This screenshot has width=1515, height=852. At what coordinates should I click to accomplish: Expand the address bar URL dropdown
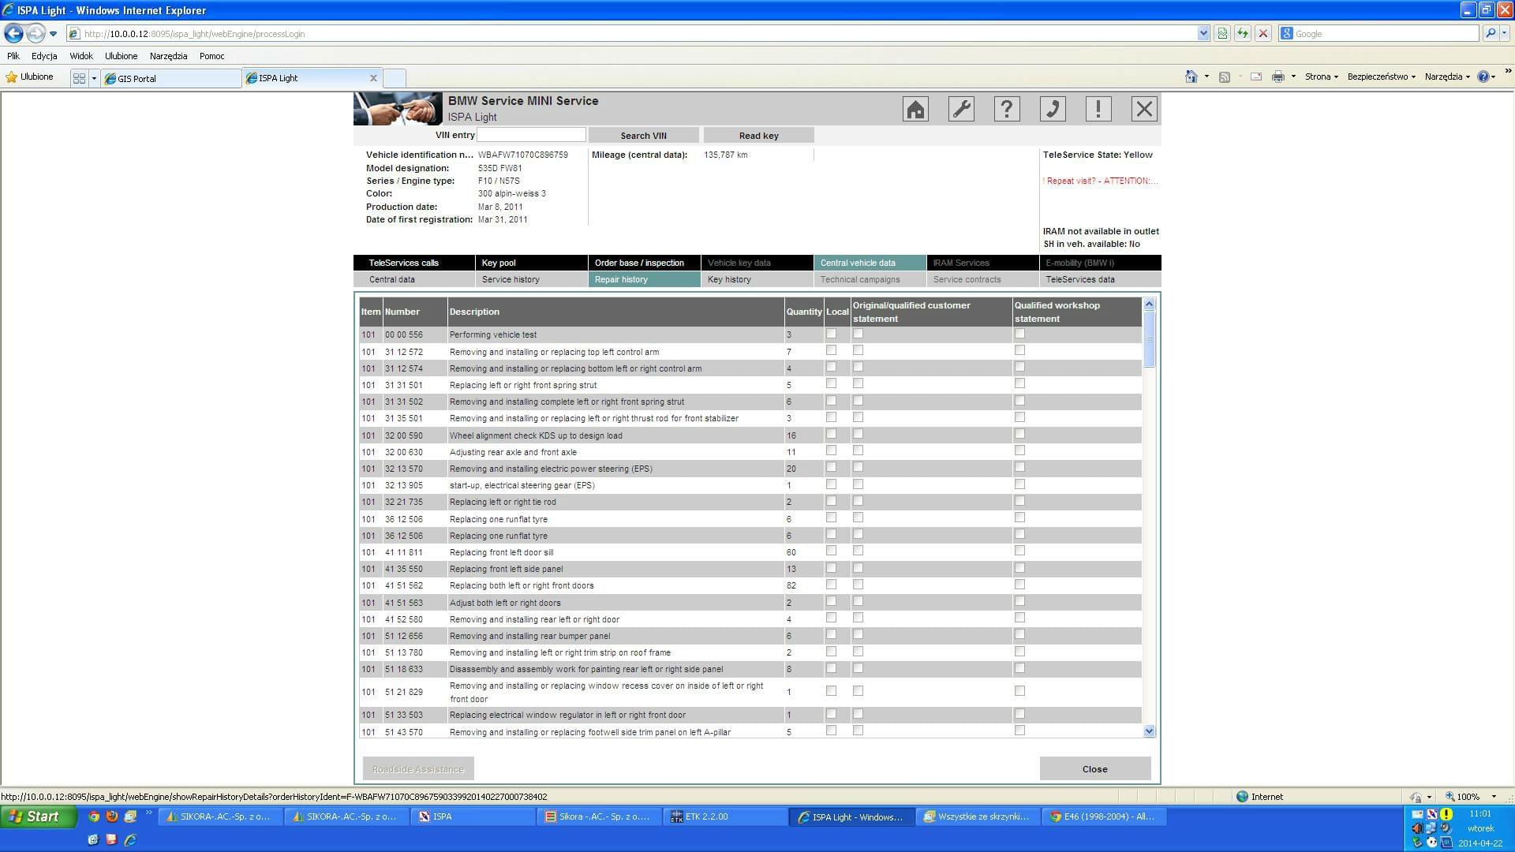click(x=1203, y=33)
